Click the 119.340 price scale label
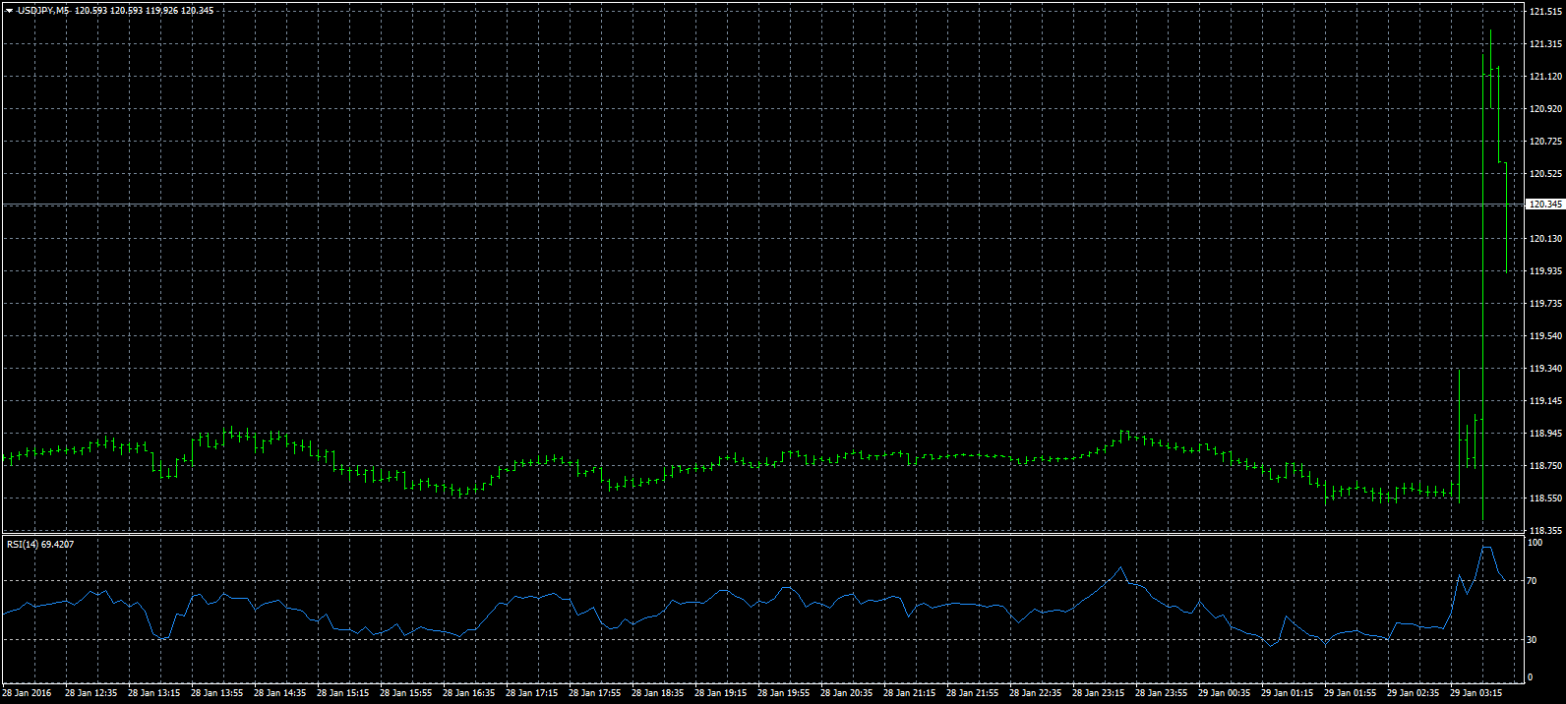 (x=1545, y=369)
